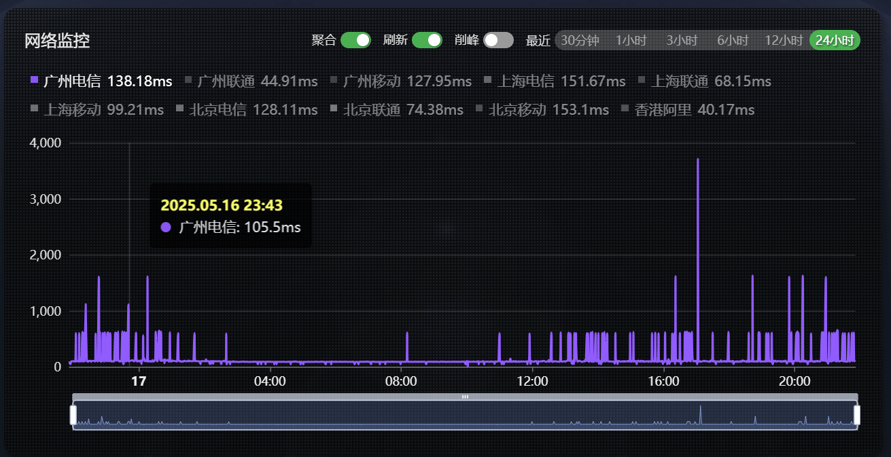Toggle the 北京联通 legend swatch
Image resolution: width=891 pixels, height=457 pixels.
click(x=334, y=109)
